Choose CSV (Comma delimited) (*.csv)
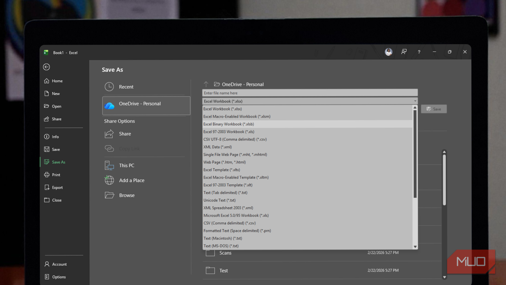The width and height of the screenshot is (506, 285). click(307, 223)
